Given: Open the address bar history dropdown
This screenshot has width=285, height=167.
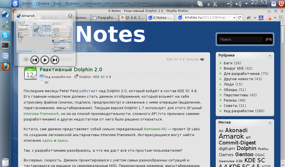Looking at the screenshot, I should 234,18.
